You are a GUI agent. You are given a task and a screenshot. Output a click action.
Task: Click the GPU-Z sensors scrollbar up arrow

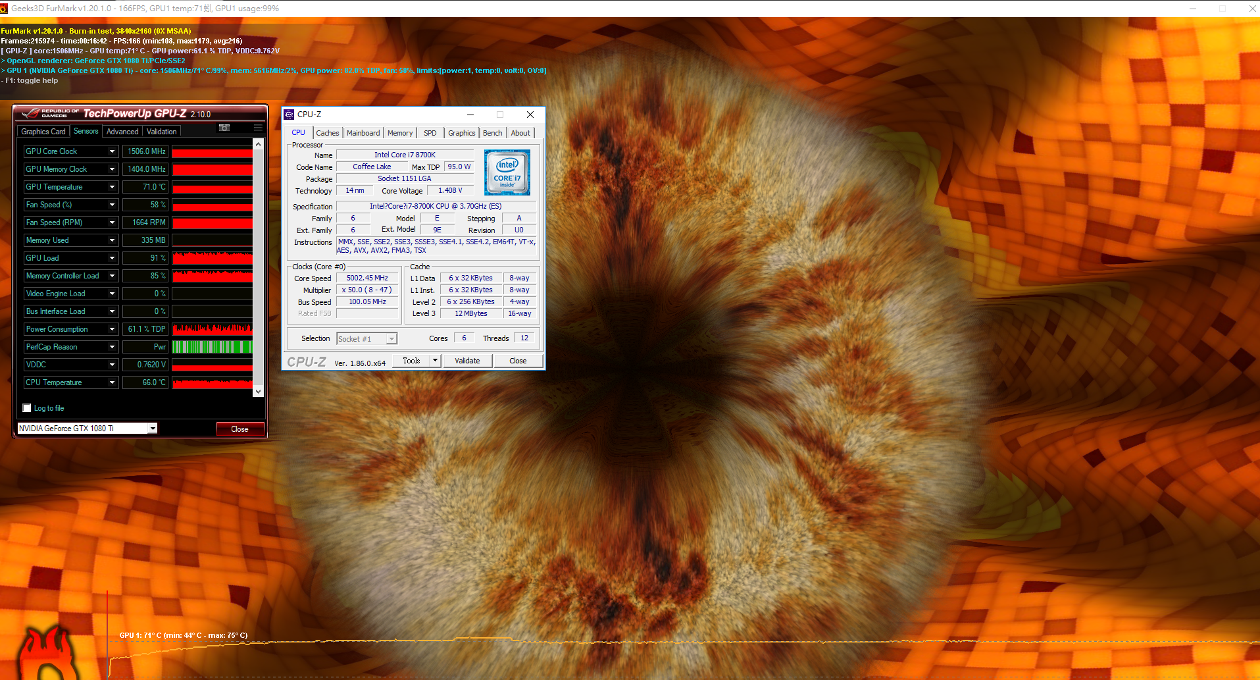(259, 144)
